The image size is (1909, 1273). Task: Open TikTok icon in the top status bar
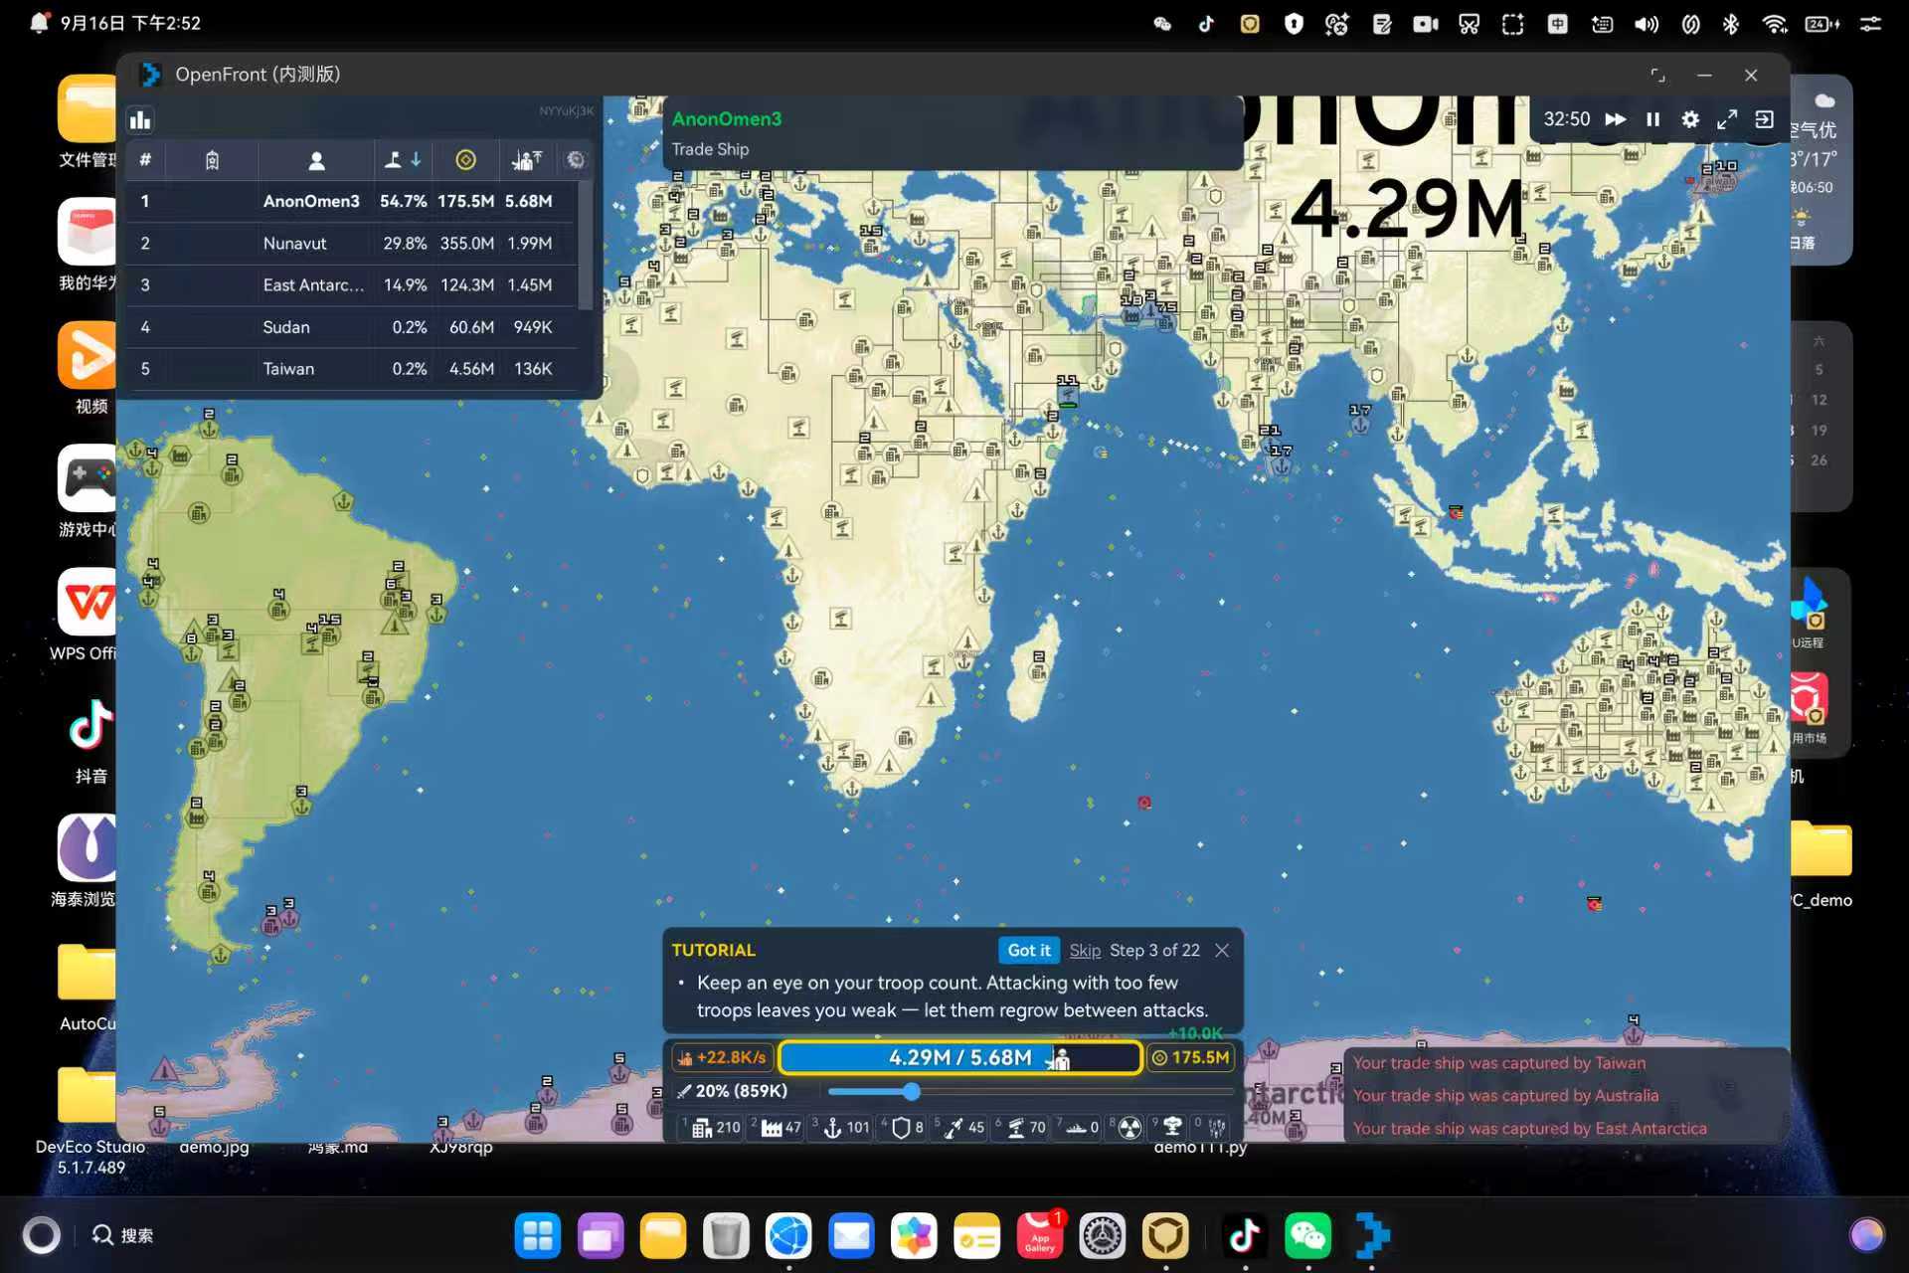[1206, 24]
